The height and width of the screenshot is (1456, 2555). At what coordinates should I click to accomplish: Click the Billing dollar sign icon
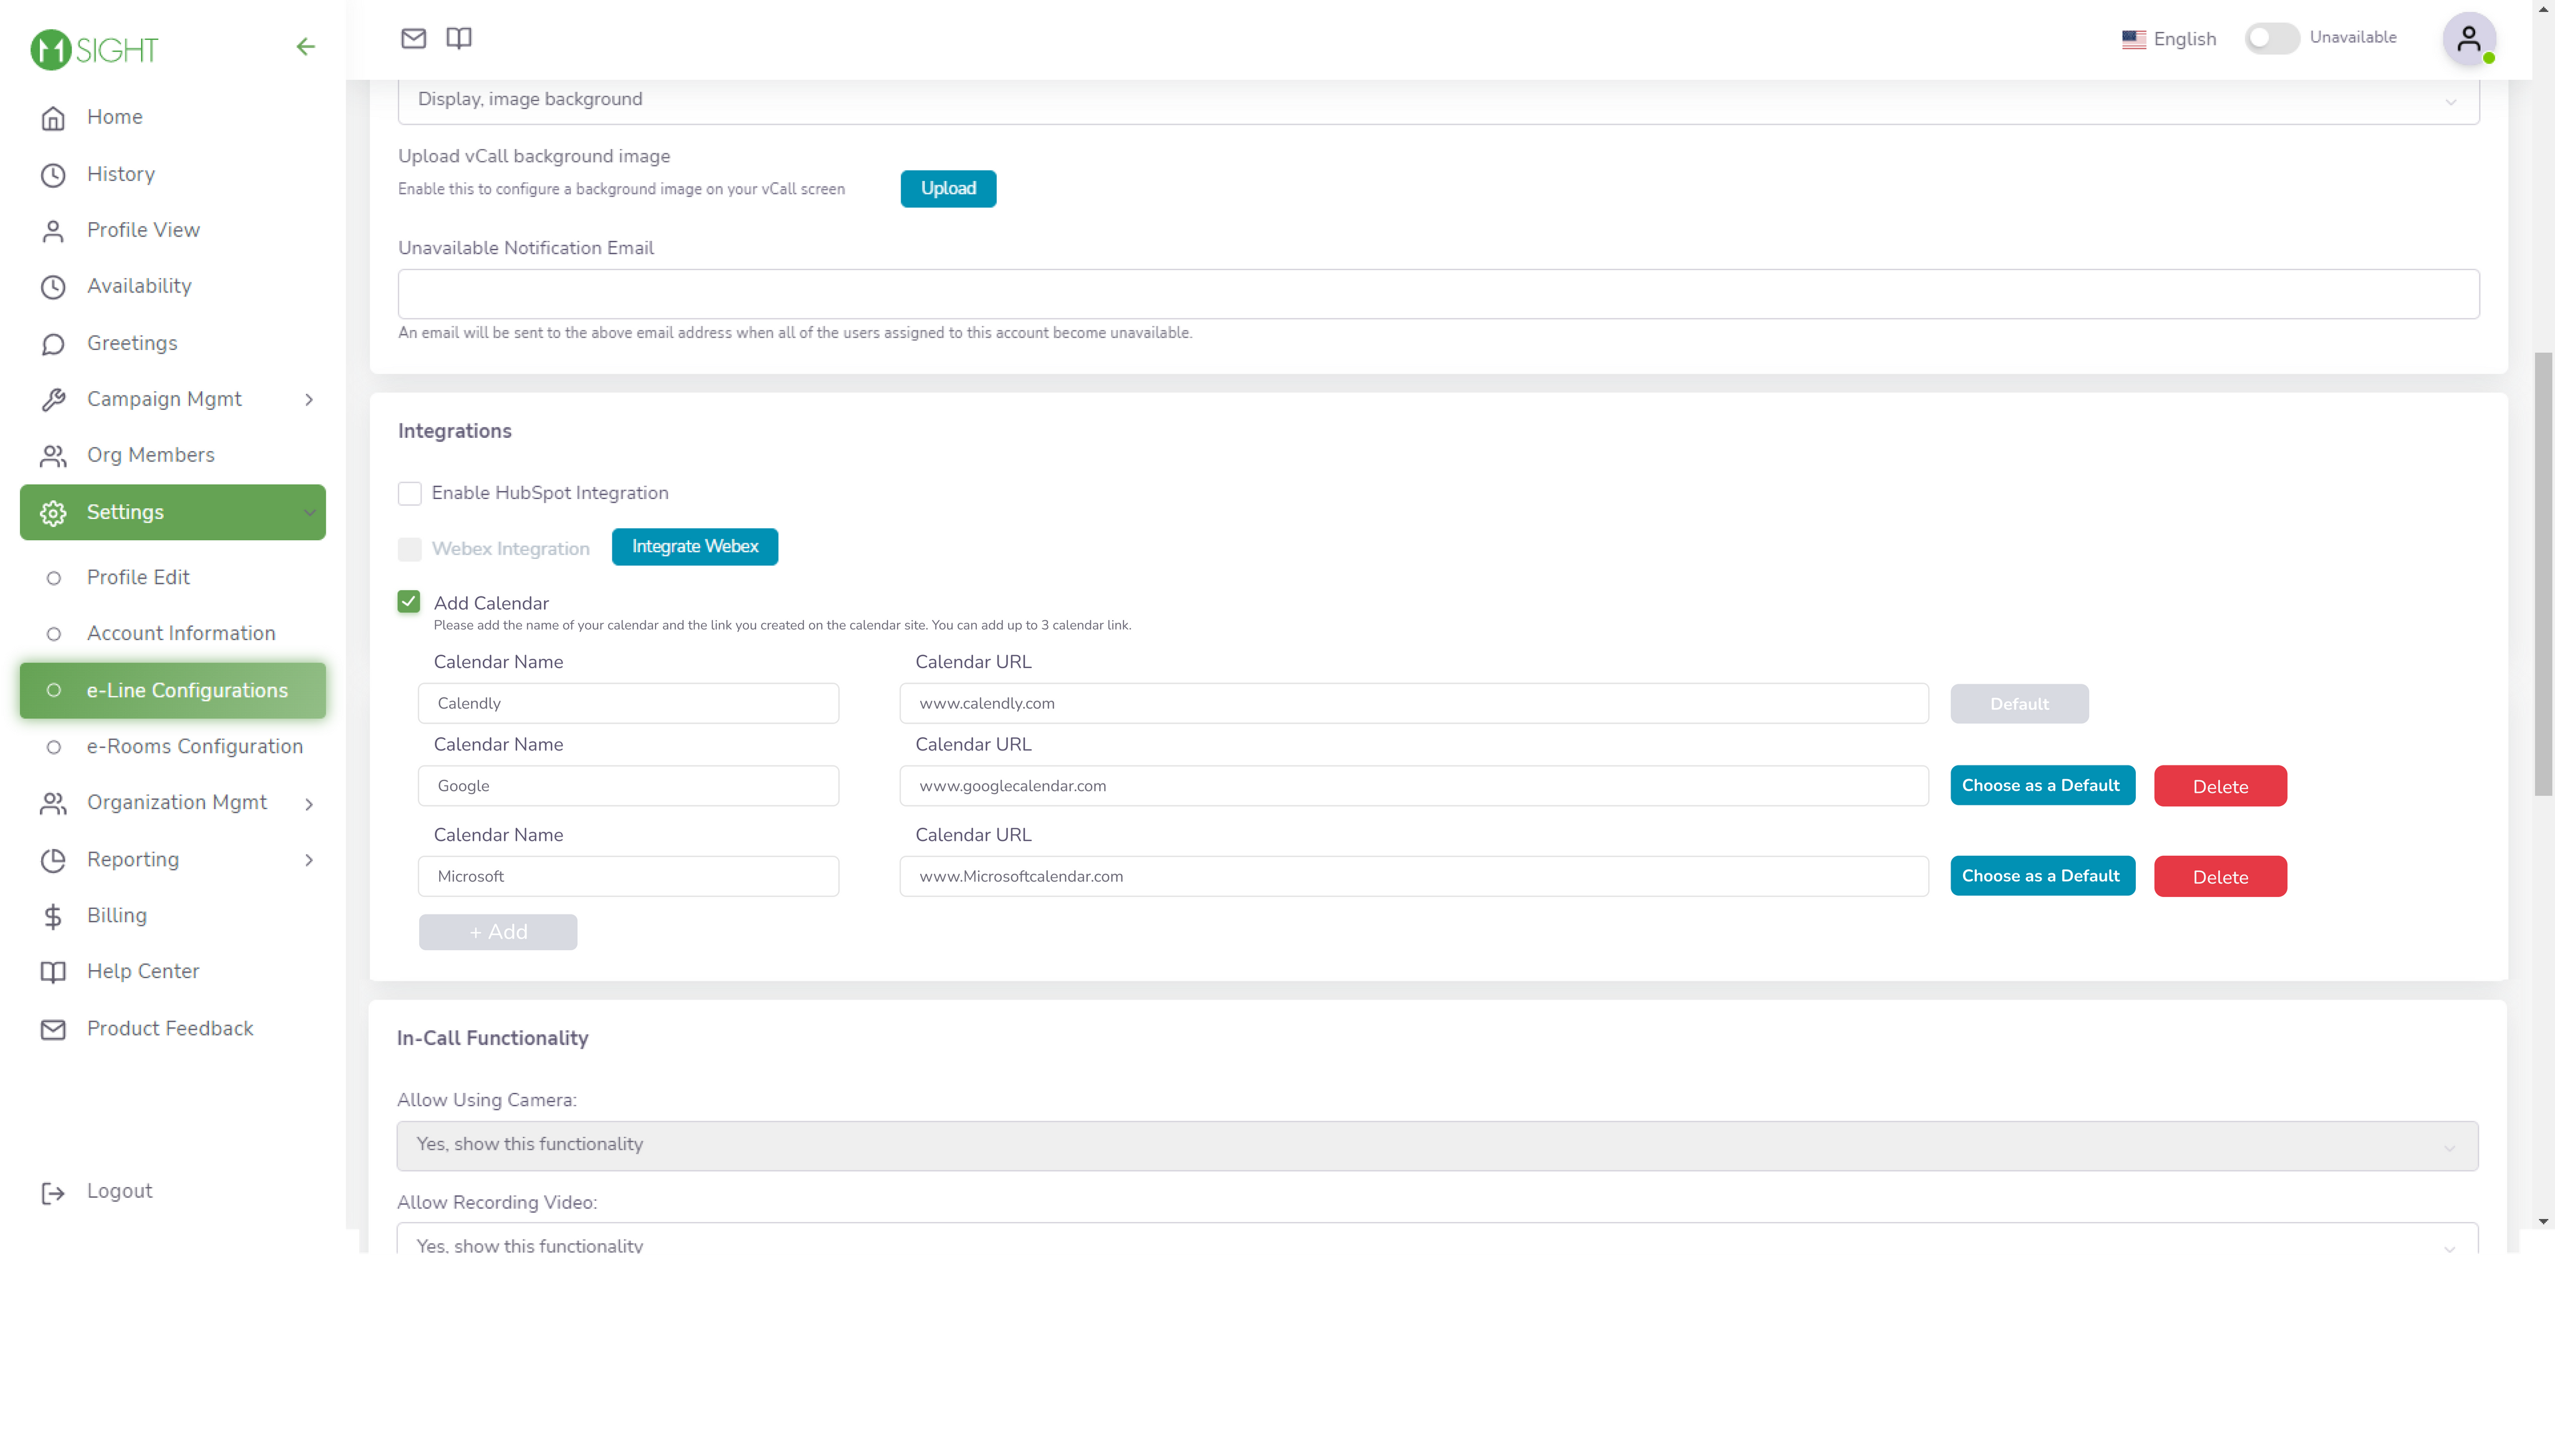53,916
